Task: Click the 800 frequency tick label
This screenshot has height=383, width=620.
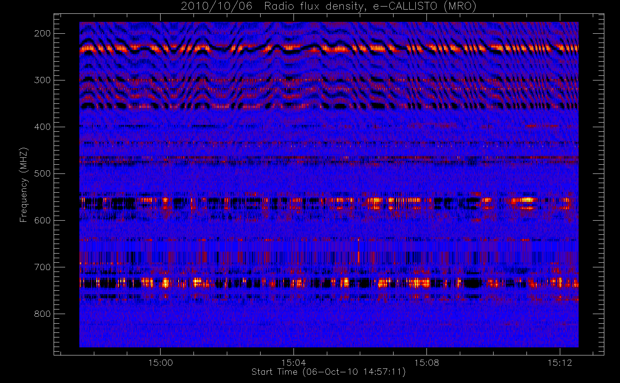Action: pyautogui.click(x=43, y=314)
